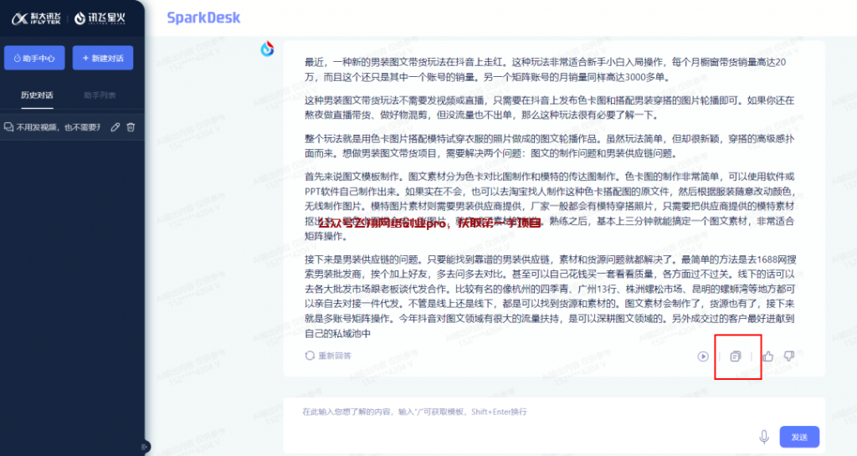
Task: Click the microphone voice input icon
Action: (764, 437)
